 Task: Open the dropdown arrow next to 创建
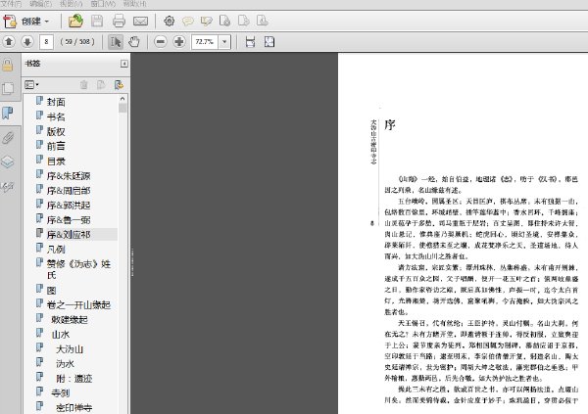[47, 22]
